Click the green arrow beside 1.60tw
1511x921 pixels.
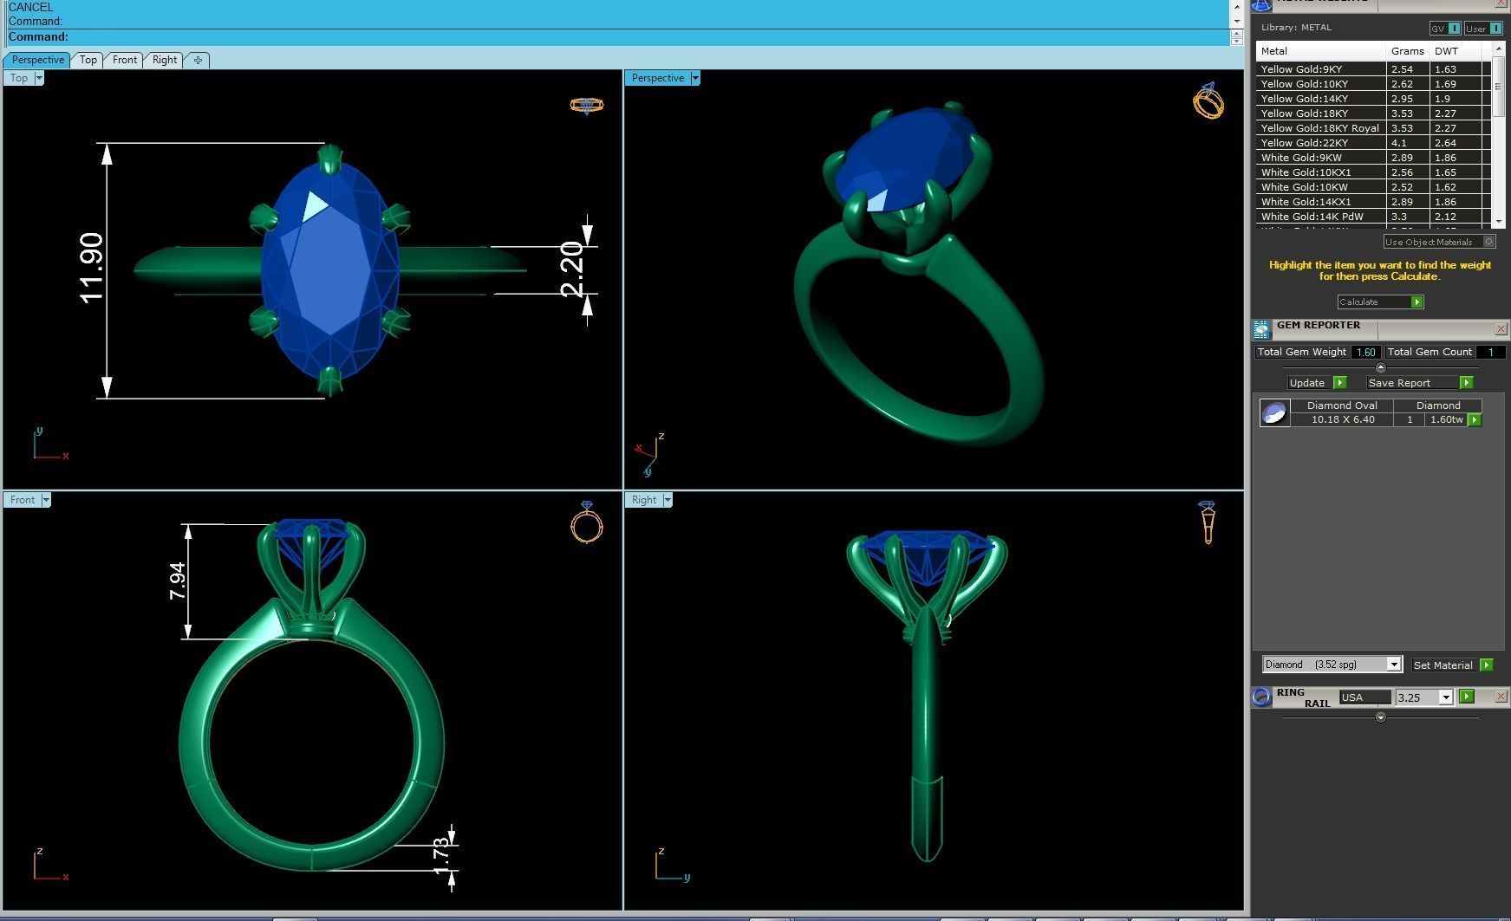click(1475, 419)
